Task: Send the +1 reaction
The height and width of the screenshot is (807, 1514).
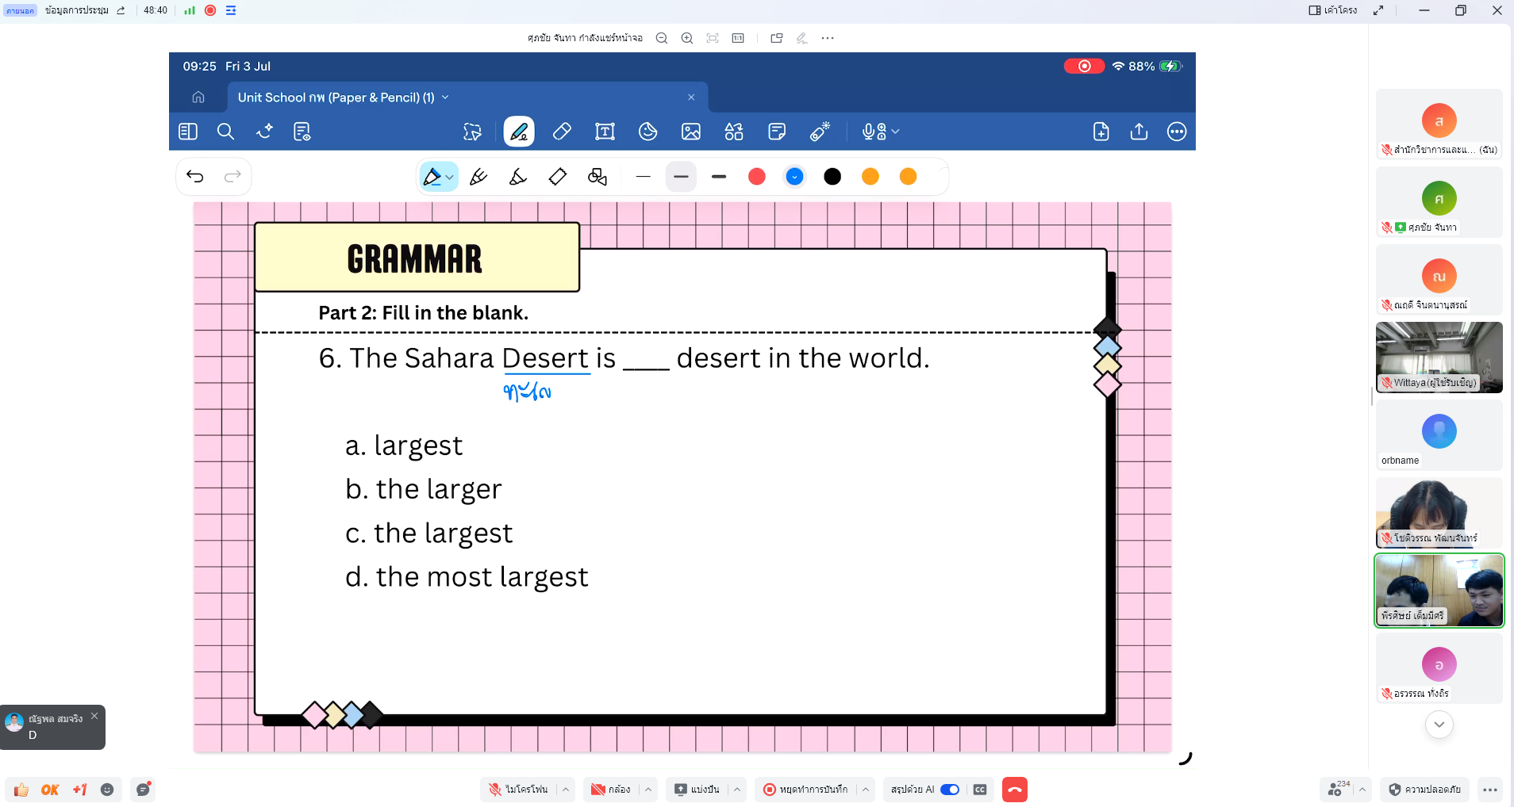Action: [x=79, y=790]
